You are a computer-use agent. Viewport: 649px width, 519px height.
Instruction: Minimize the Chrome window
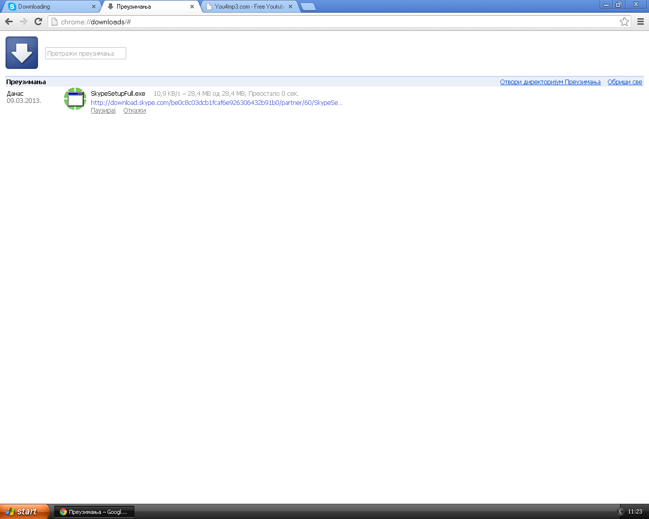606,5
